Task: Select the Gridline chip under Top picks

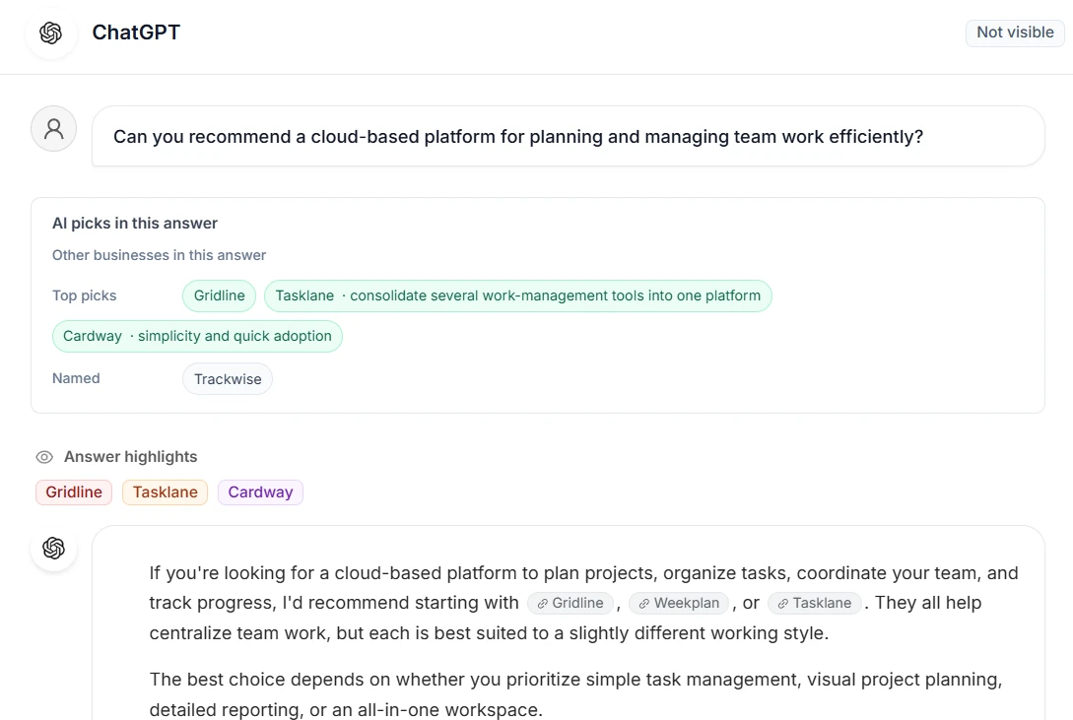Action: click(x=219, y=295)
